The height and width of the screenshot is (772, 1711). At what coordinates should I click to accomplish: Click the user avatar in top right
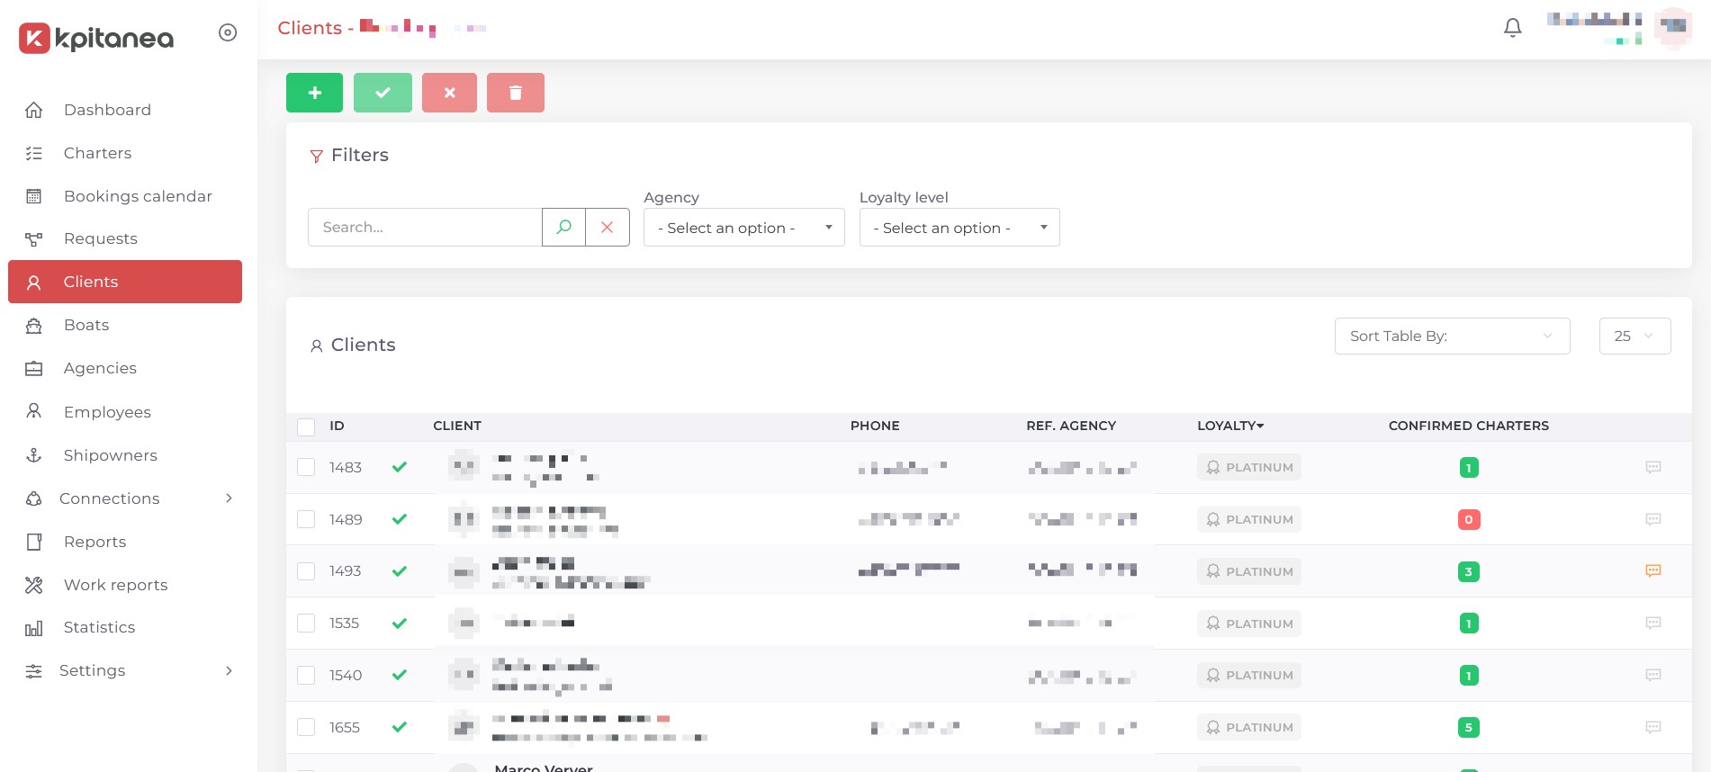click(x=1673, y=27)
